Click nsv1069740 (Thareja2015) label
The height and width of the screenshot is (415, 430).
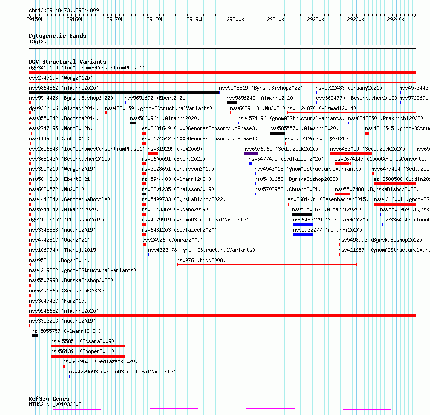tap(64, 250)
